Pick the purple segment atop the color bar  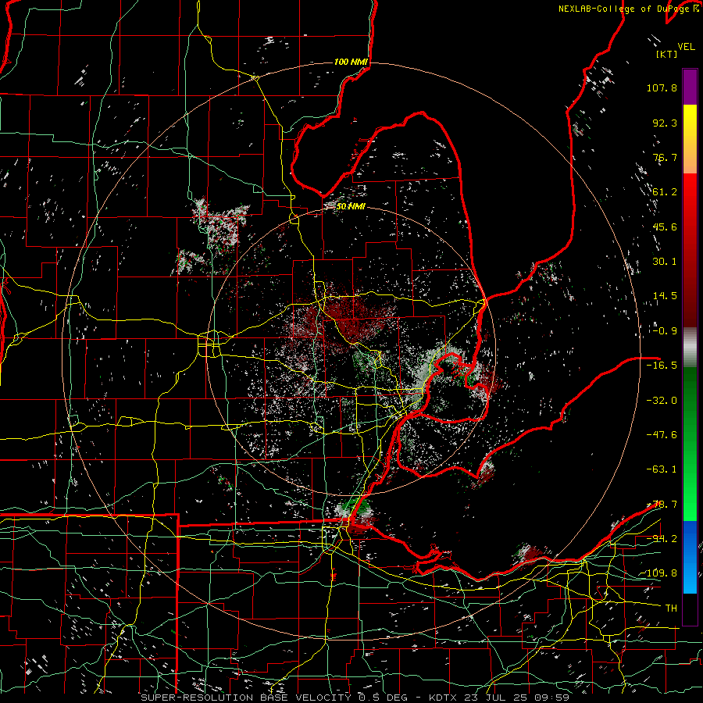pos(690,87)
